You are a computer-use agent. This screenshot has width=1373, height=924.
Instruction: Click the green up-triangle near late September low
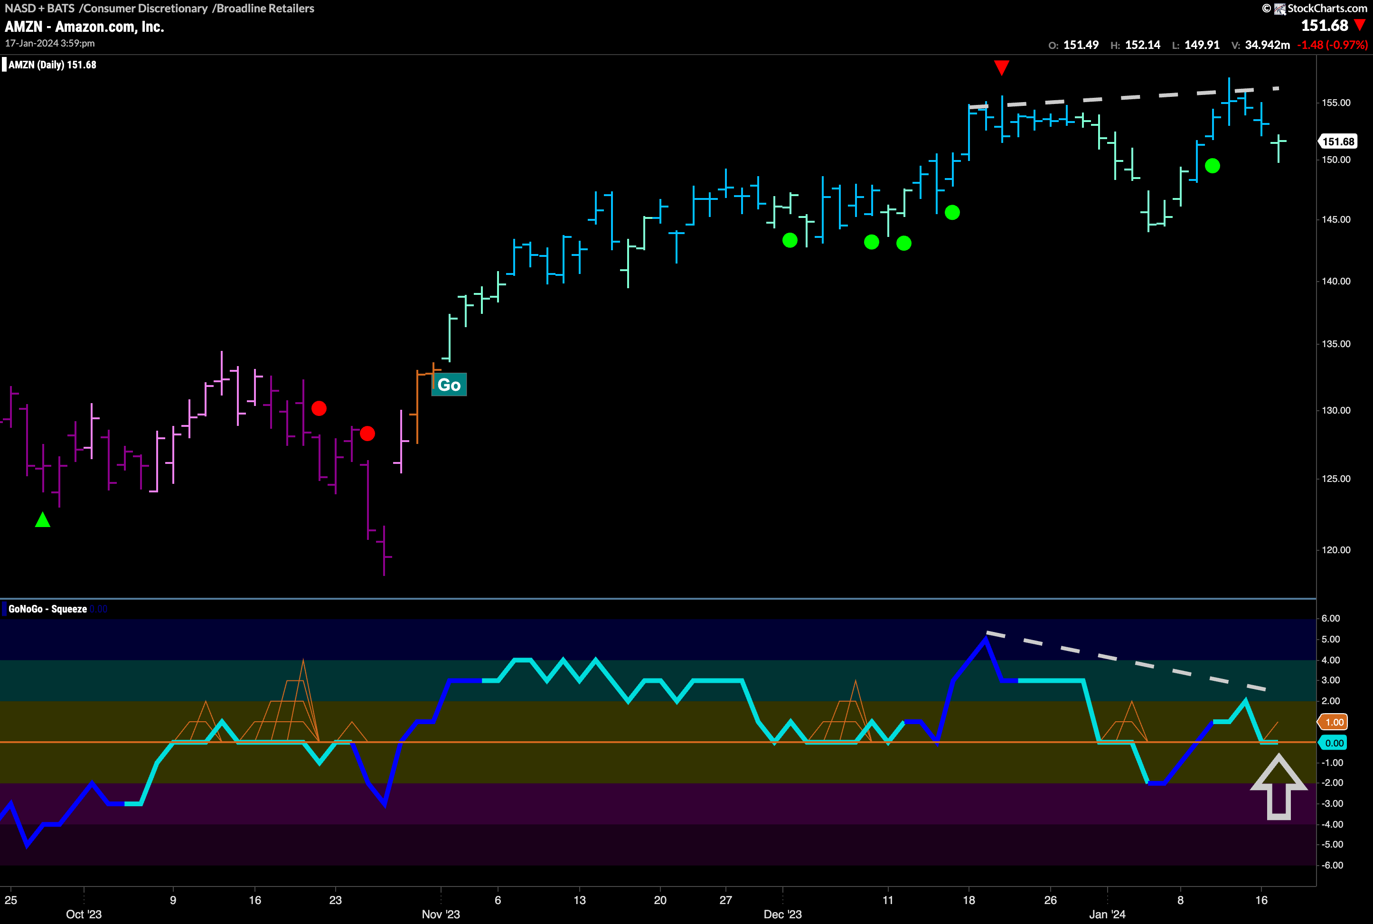tap(42, 520)
